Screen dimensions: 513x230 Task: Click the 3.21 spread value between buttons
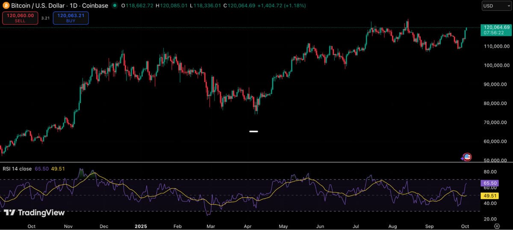point(45,18)
